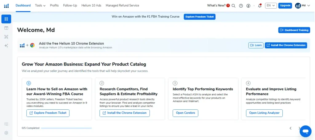Click Explore Freedom Ticket card button

48,113
